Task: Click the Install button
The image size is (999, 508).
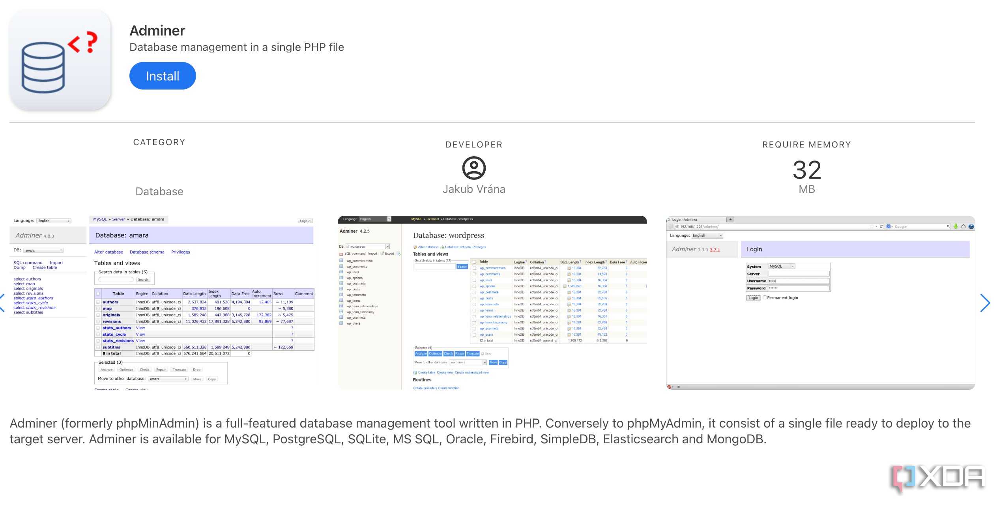Action: pyautogui.click(x=163, y=76)
